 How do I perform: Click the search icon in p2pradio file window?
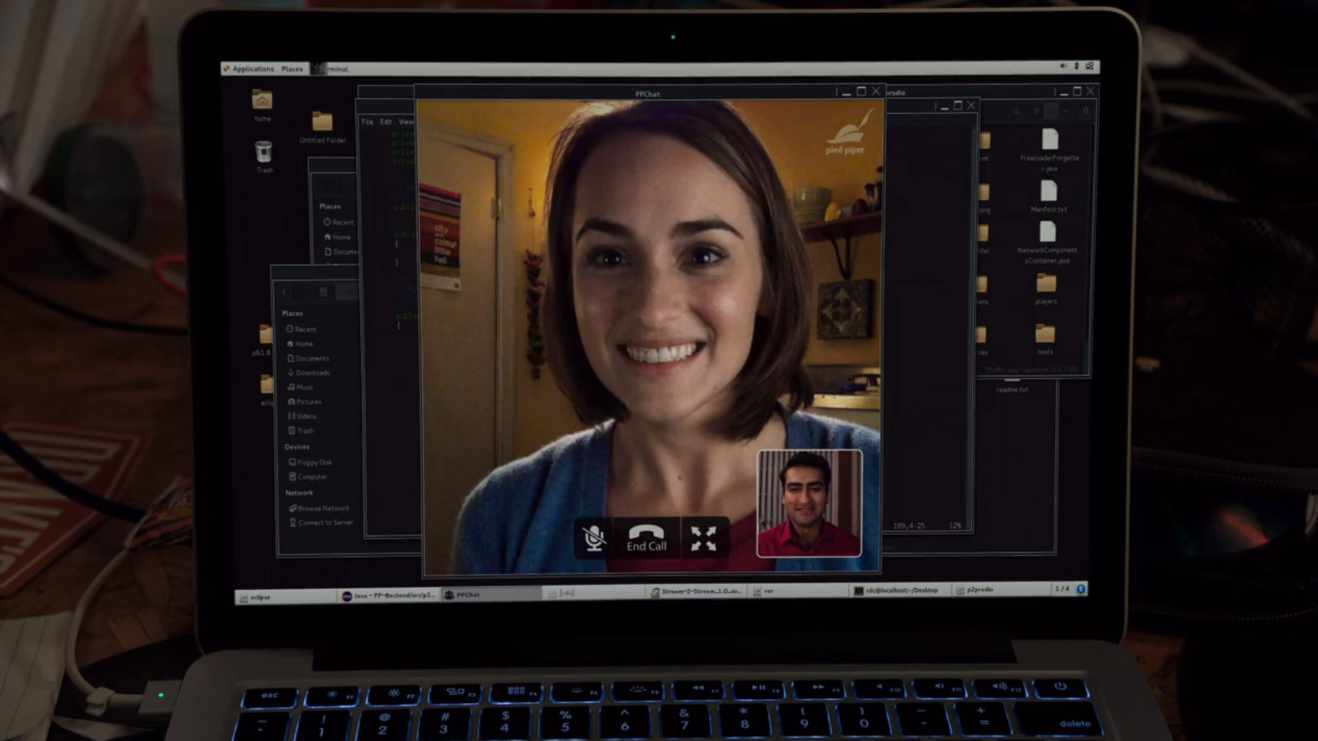tap(1016, 111)
